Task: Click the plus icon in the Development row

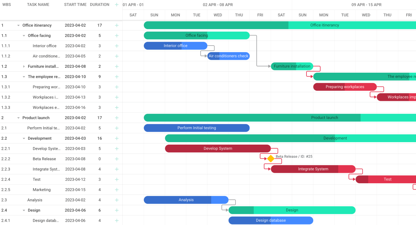Action: pyautogui.click(x=117, y=138)
